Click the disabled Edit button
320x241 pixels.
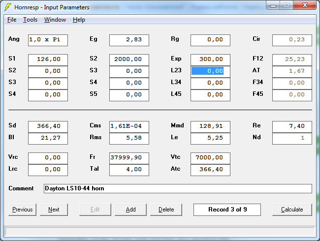95,210
